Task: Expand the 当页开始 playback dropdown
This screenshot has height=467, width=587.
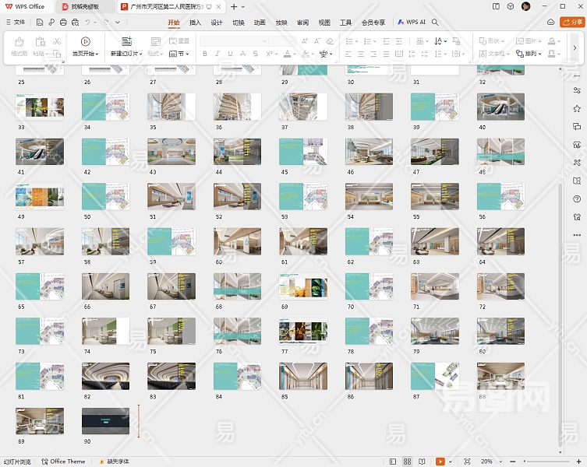Action: [86, 54]
